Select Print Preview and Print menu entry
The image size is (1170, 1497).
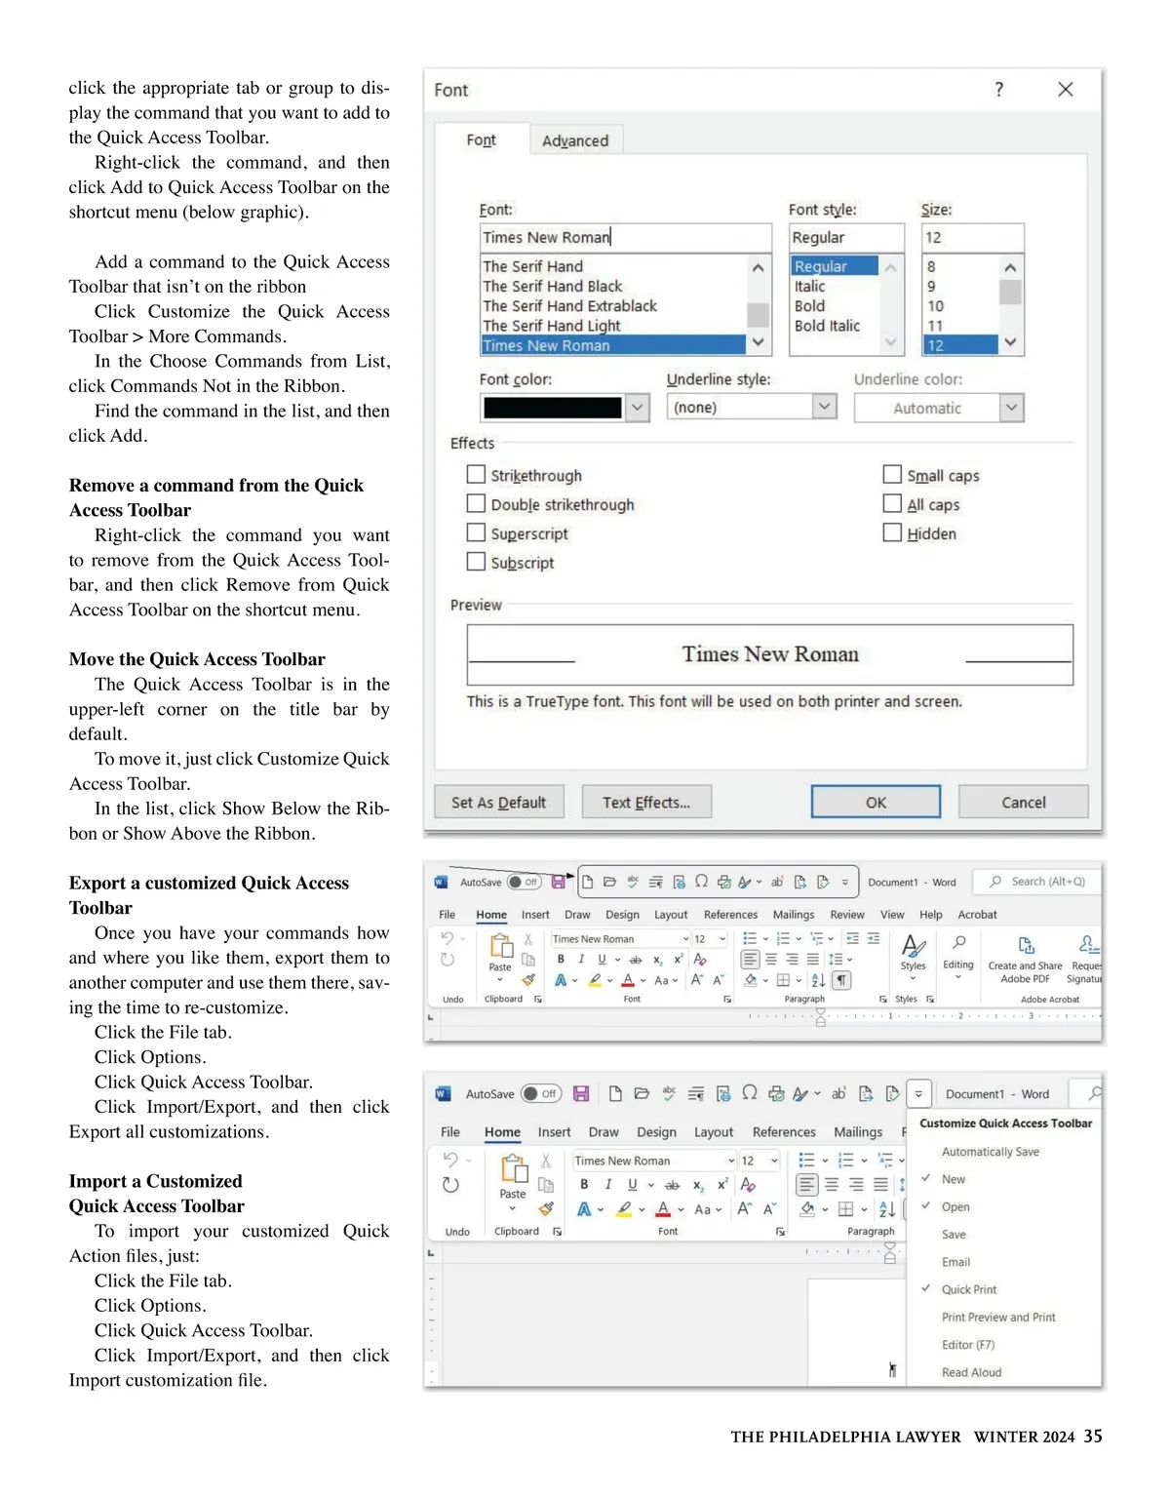coord(998,1318)
